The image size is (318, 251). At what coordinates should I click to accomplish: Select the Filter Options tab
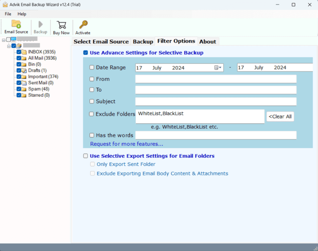point(176,41)
